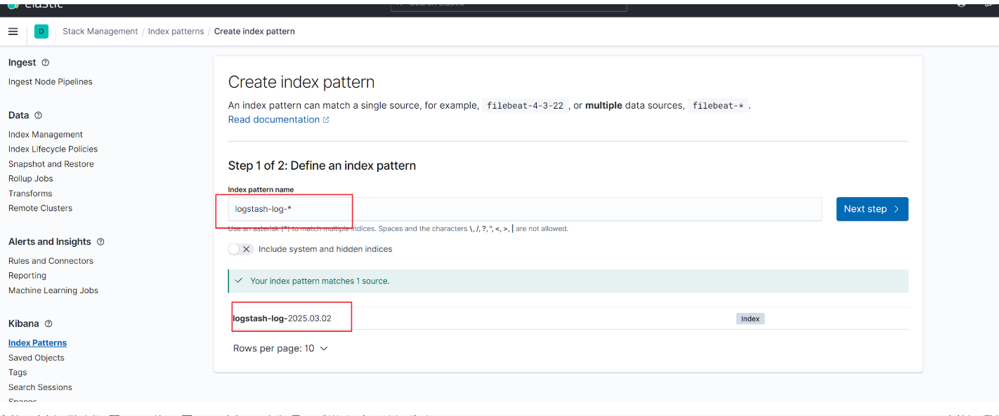This screenshot has height=416, width=999.
Task: Open the hamburger navigation menu
Action: coord(13,32)
